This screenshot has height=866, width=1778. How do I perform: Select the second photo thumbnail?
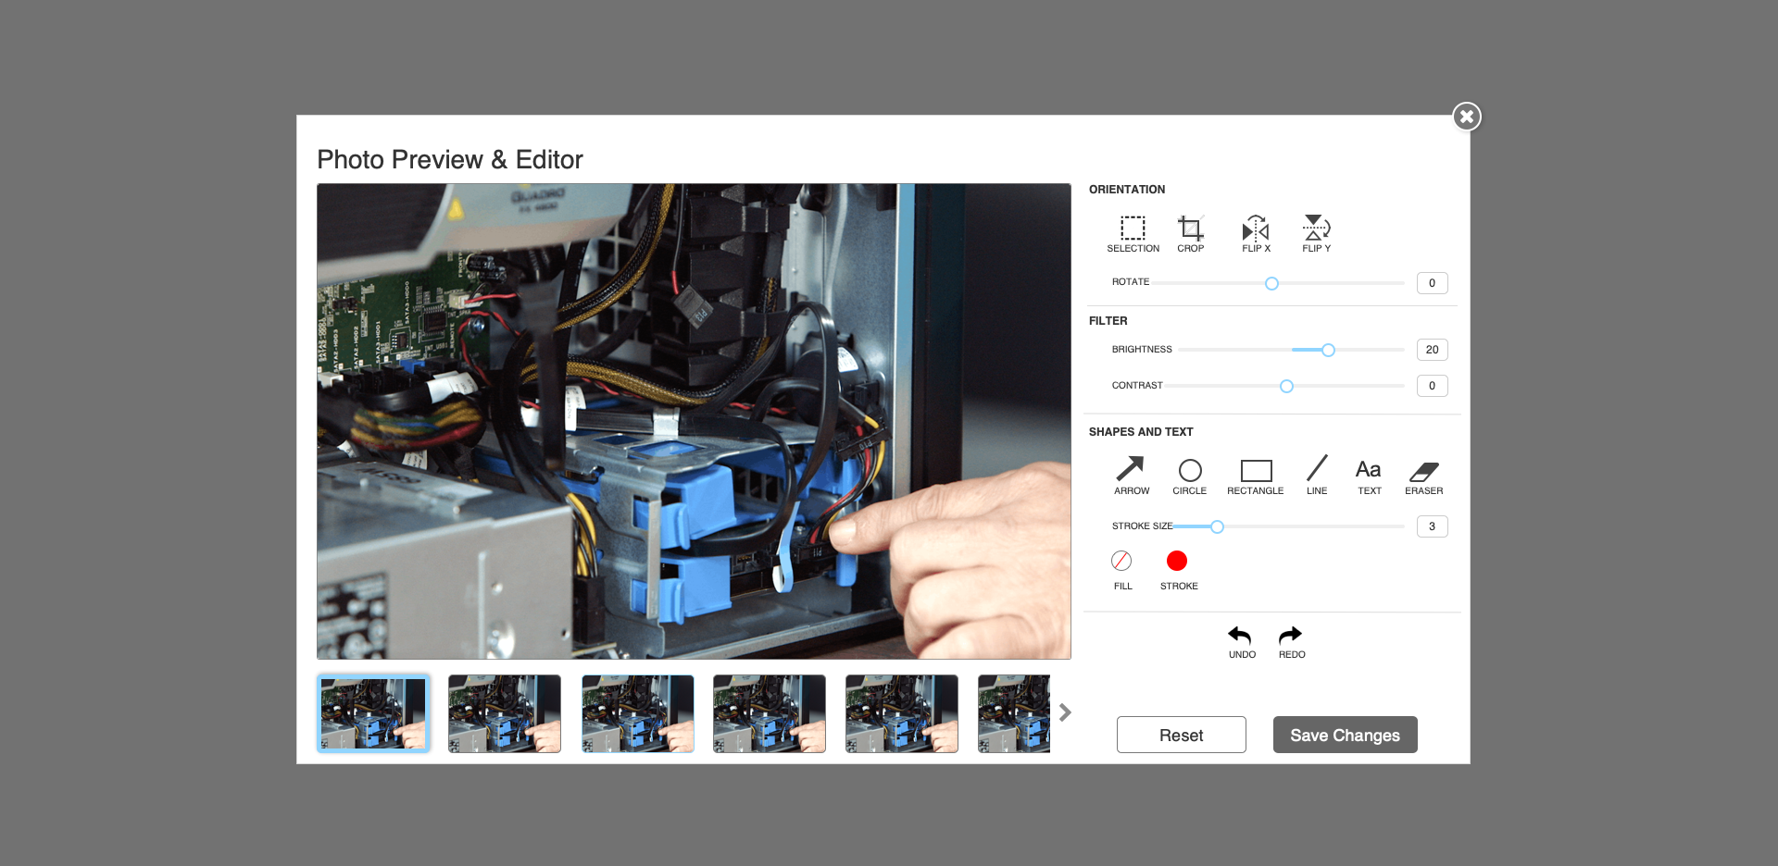pyautogui.click(x=505, y=713)
